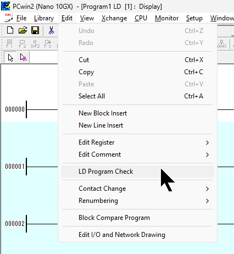The width and height of the screenshot is (234, 254).
Task: Save using the floppy disk icon
Action: [x=35, y=30]
